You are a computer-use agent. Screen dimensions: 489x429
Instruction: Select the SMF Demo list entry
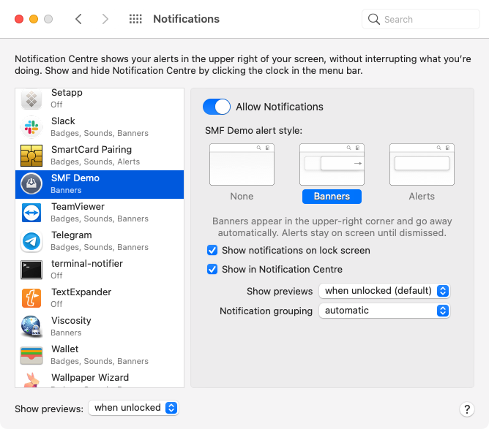point(100,184)
